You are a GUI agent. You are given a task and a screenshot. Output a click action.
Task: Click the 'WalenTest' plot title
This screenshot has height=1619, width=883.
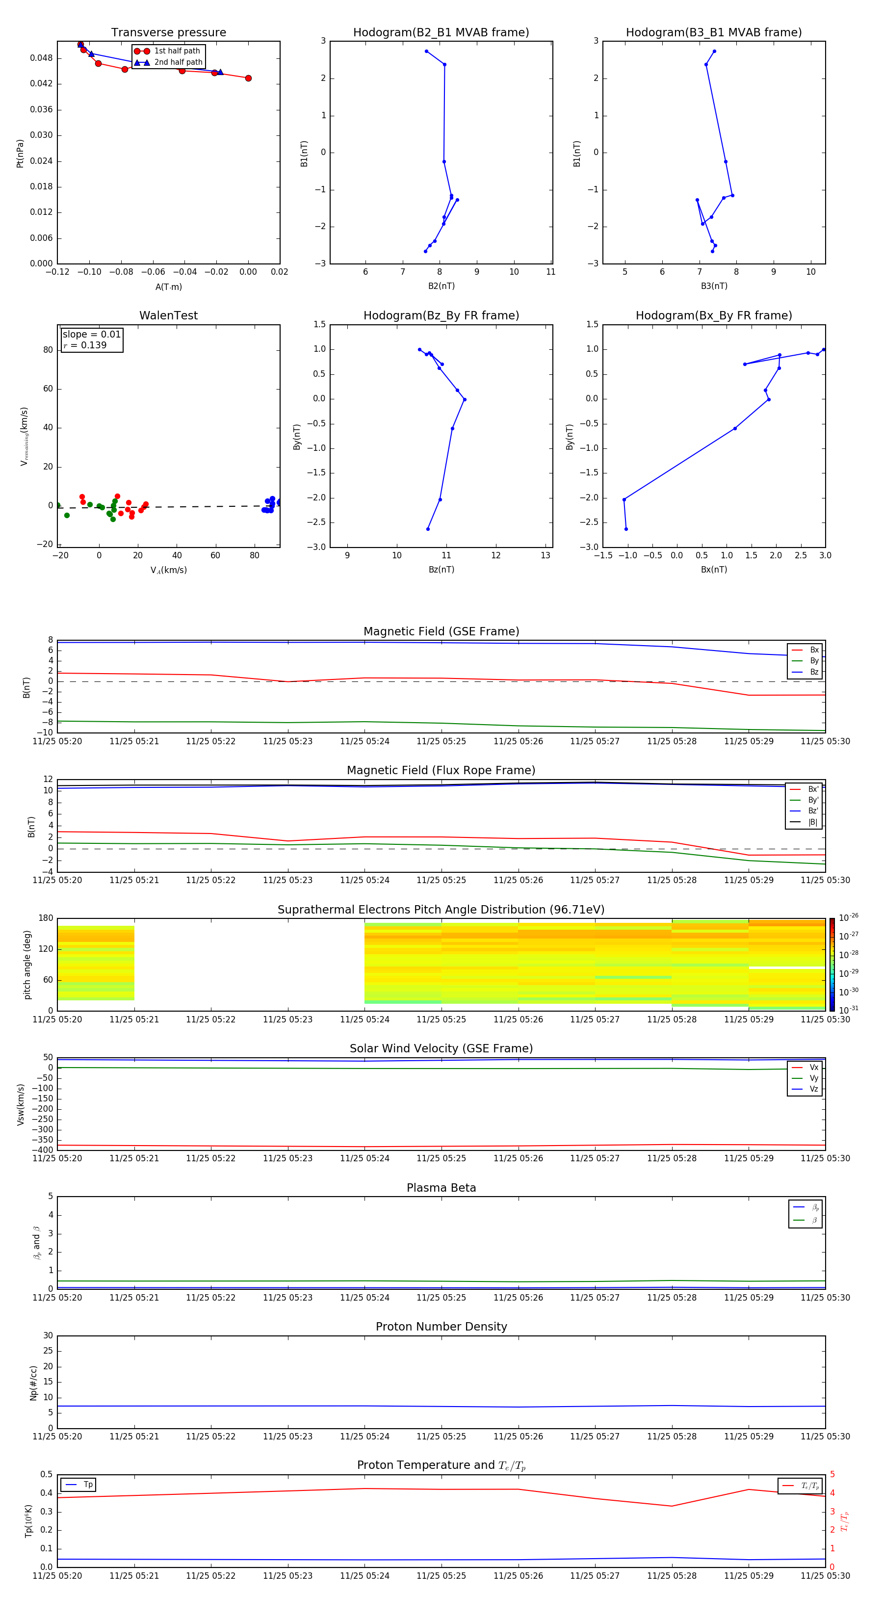[168, 315]
